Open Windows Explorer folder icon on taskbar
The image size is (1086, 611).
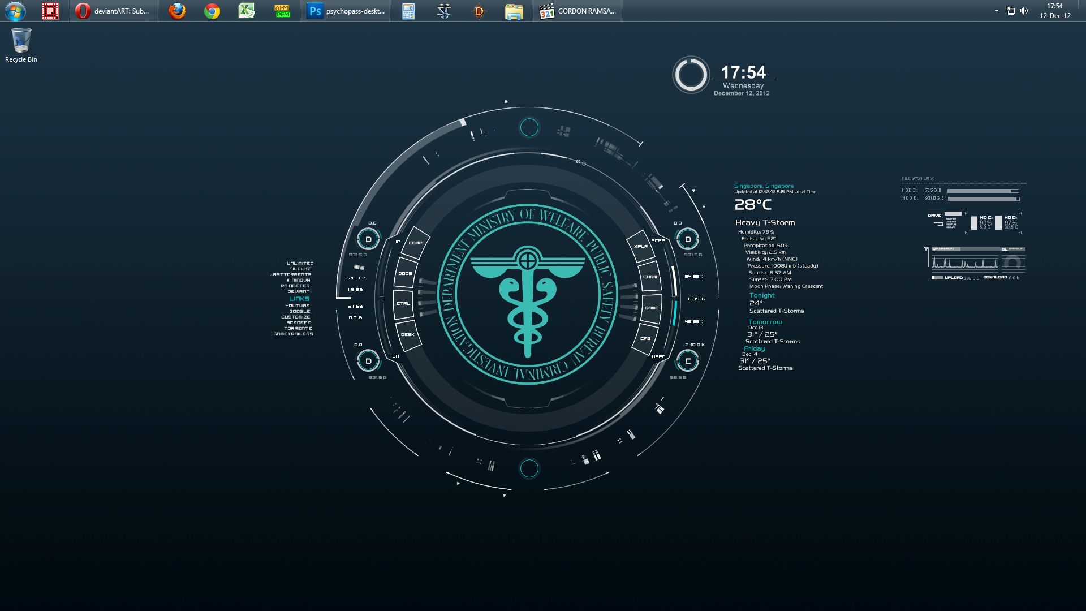(x=514, y=11)
